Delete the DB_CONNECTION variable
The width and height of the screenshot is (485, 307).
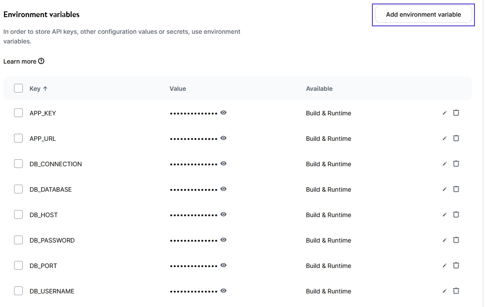pyautogui.click(x=456, y=163)
